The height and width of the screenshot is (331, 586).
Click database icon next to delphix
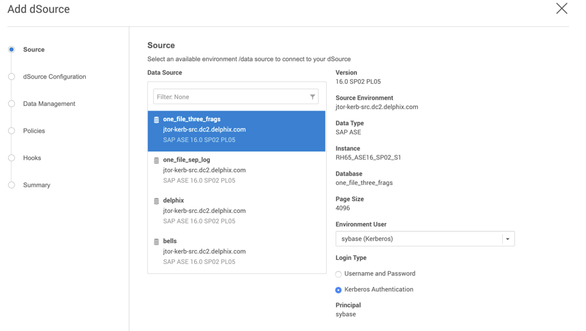(157, 201)
